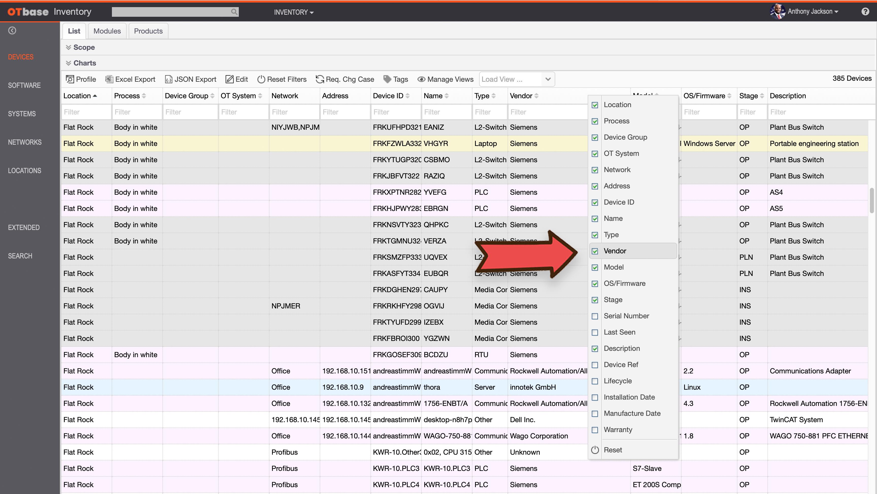
Task: Open EXTENDED in the sidebar
Action: (24, 228)
